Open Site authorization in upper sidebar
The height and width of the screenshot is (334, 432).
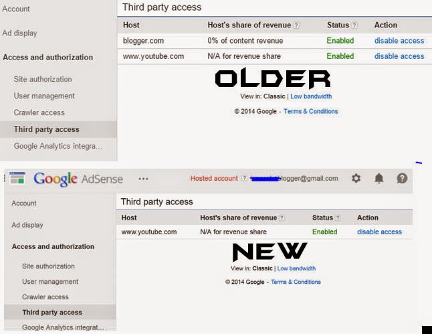(43, 79)
